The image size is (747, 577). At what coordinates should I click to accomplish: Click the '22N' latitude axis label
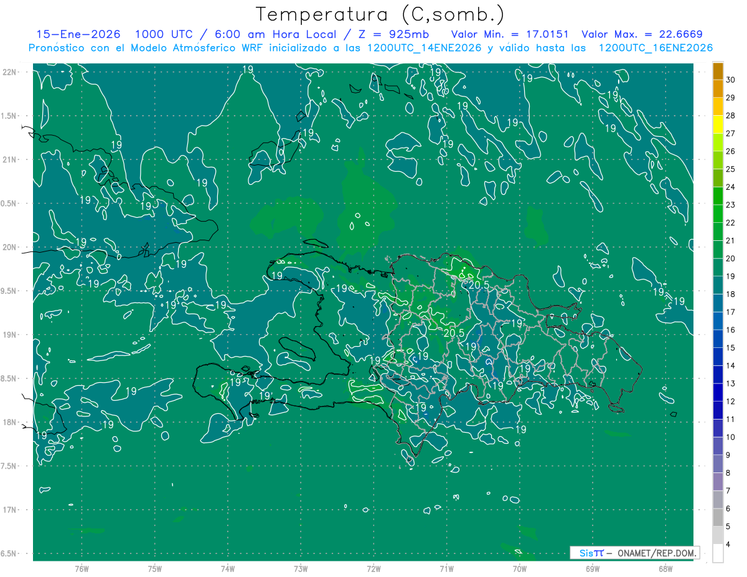tap(9, 72)
